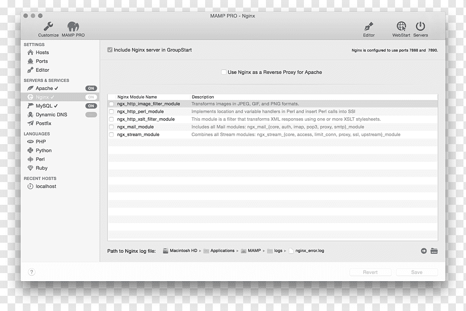Click the Hosts house icon
This screenshot has height=311, width=466.
[30, 52]
